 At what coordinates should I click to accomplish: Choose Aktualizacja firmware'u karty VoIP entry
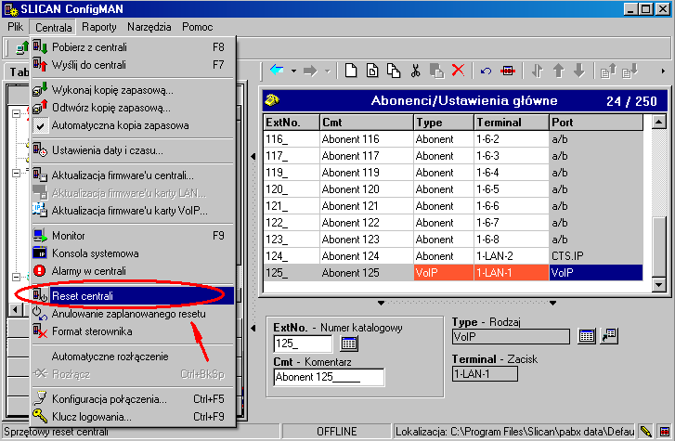tap(133, 211)
